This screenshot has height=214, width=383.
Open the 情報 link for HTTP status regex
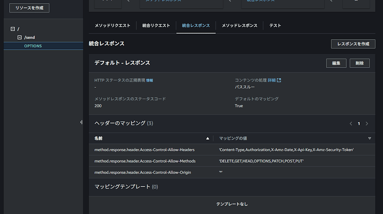click(150, 80)
